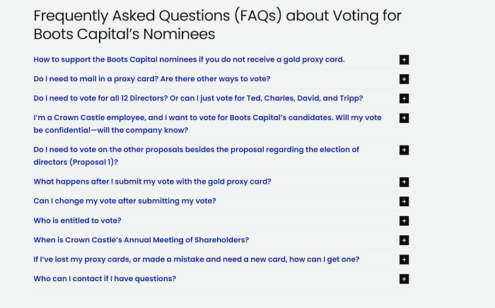Screen dimensions: 495x308
Task: Open 'What happens after I submit my vote' text
Action: click(152, 182)
